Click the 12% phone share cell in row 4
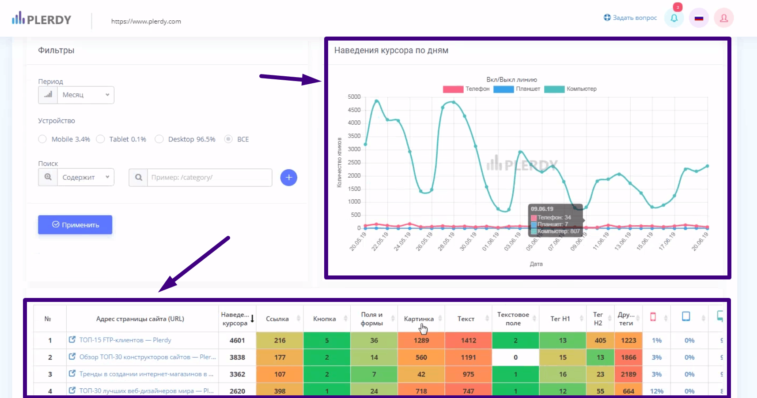The width and height of the screenshot is (757, 398). click(657, 391)
